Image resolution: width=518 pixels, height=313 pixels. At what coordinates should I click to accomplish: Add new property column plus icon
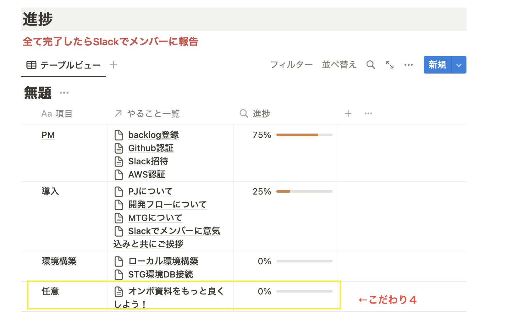348,113
